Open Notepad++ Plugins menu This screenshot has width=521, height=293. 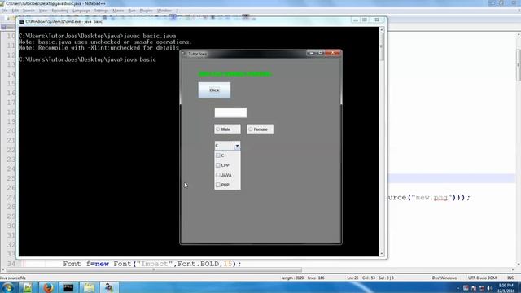click(147, 11)
